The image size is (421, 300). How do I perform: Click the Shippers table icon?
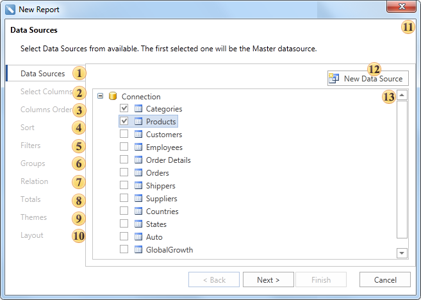pos(138,186)
